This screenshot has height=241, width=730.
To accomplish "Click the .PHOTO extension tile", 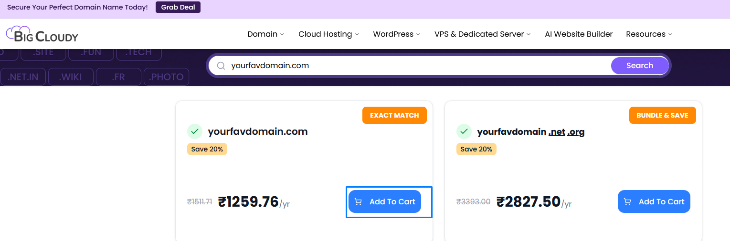I will (x=166, y=77).
